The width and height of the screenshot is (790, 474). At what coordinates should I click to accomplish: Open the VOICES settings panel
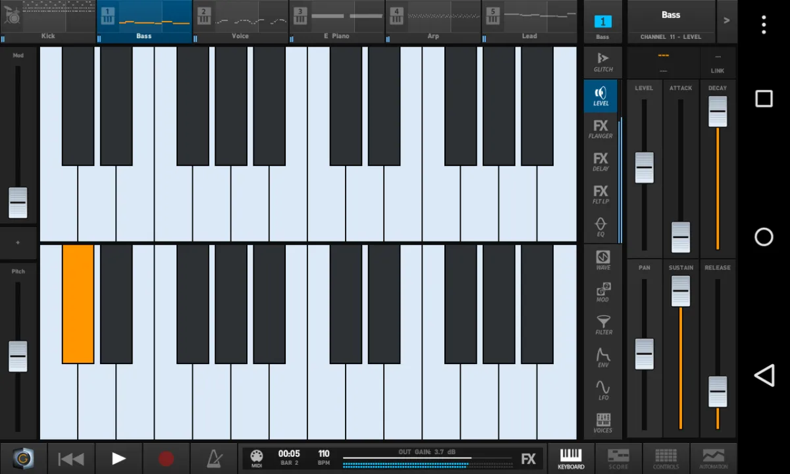click(601, 423)
